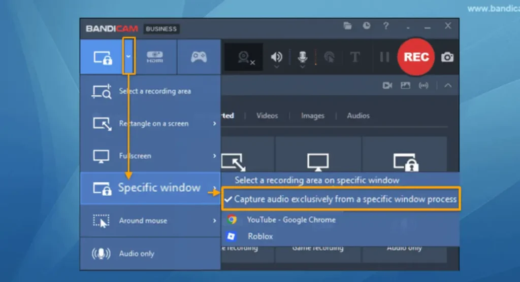520x282 pixels.
Task: Open the output folder icon
Action: [x=347, y=25]
